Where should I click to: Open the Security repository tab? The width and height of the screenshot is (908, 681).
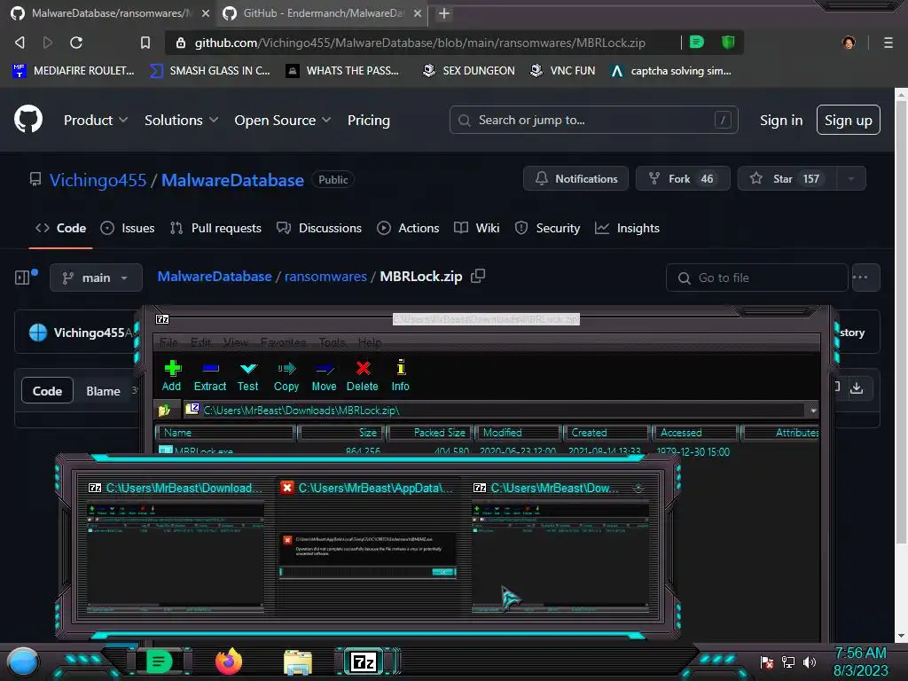click(547, 228)
